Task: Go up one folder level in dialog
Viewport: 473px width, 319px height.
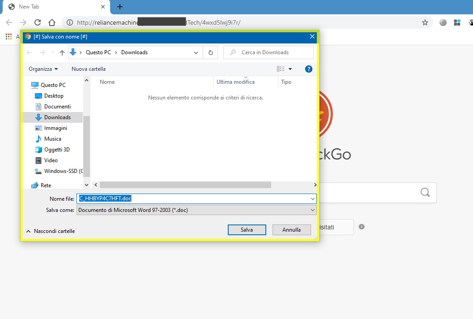Action: coord(62,52)
